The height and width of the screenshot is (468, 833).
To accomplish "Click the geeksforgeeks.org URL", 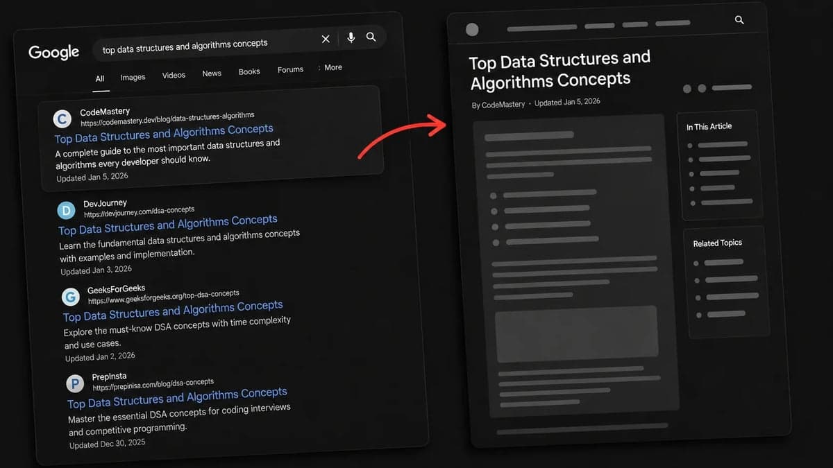I will [x=163, y=297].
